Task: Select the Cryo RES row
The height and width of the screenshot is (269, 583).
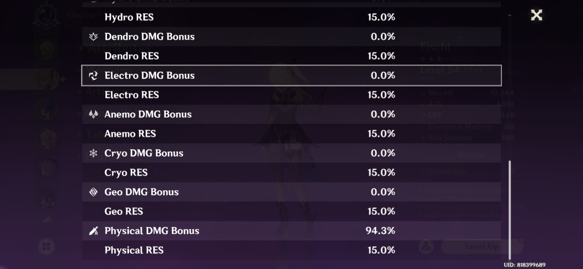Action: coord(291,173)
